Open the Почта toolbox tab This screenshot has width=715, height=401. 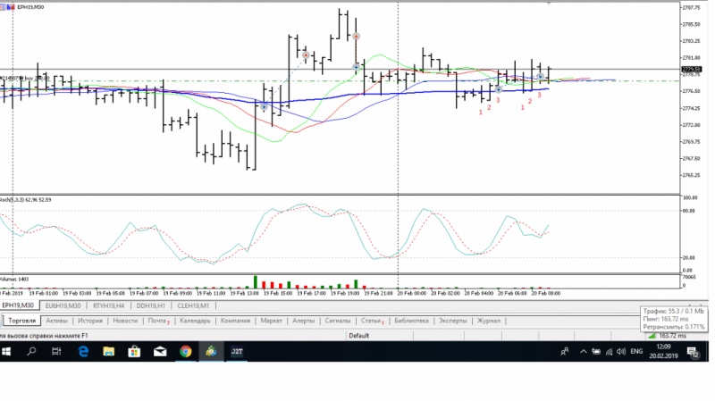click(x=158, y=321)
